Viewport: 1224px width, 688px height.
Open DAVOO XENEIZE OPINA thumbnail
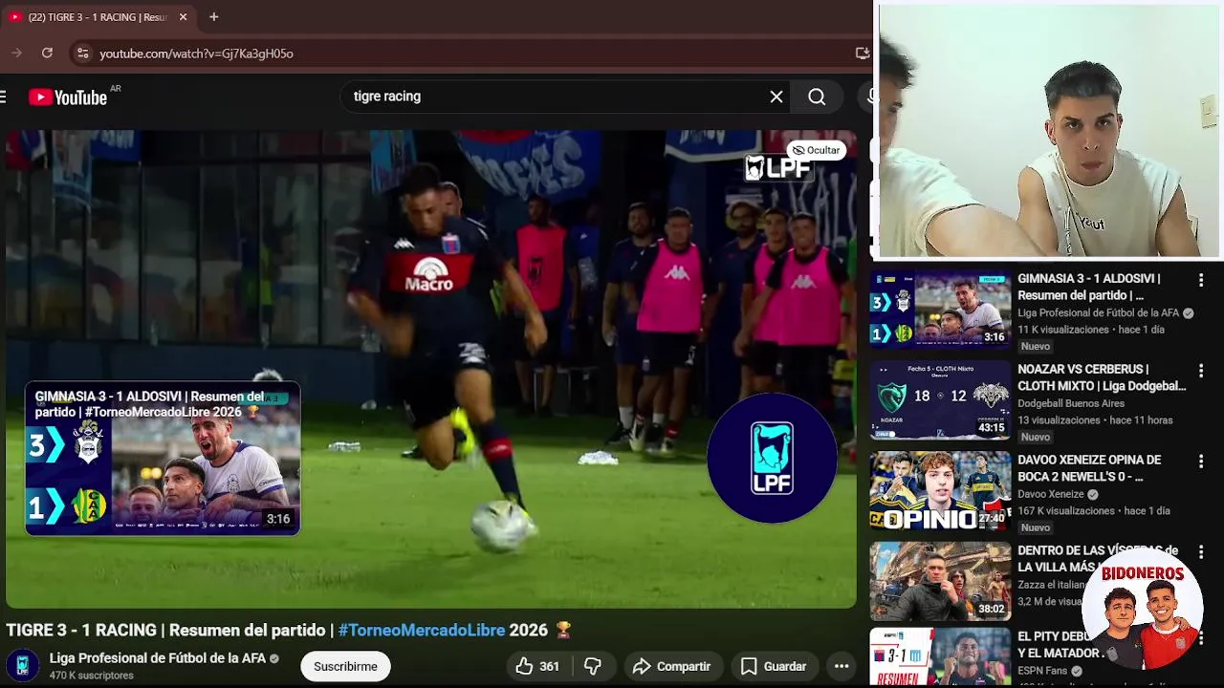pyautogui.click(x=940, y=491)
